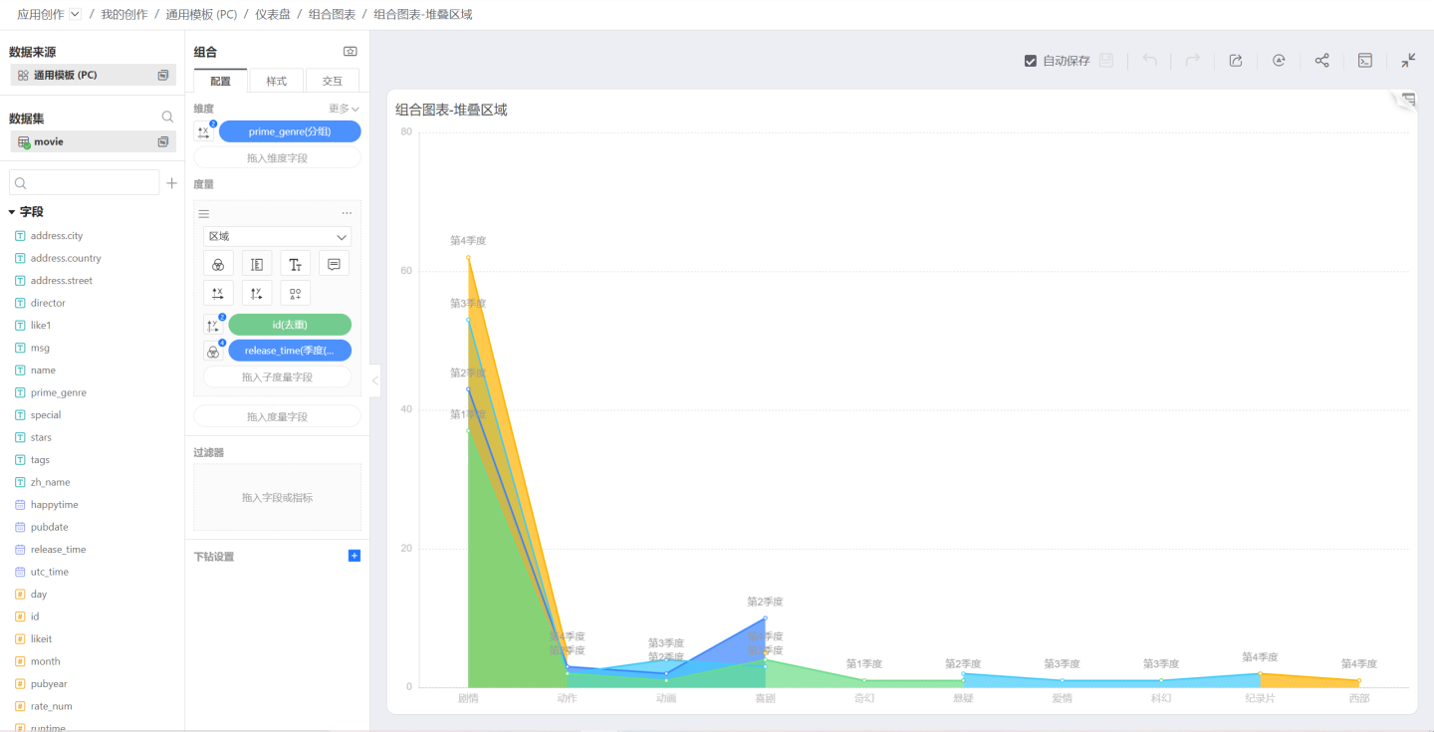
Task: Click the search icon next to 数据集
Action: [167, 118]
